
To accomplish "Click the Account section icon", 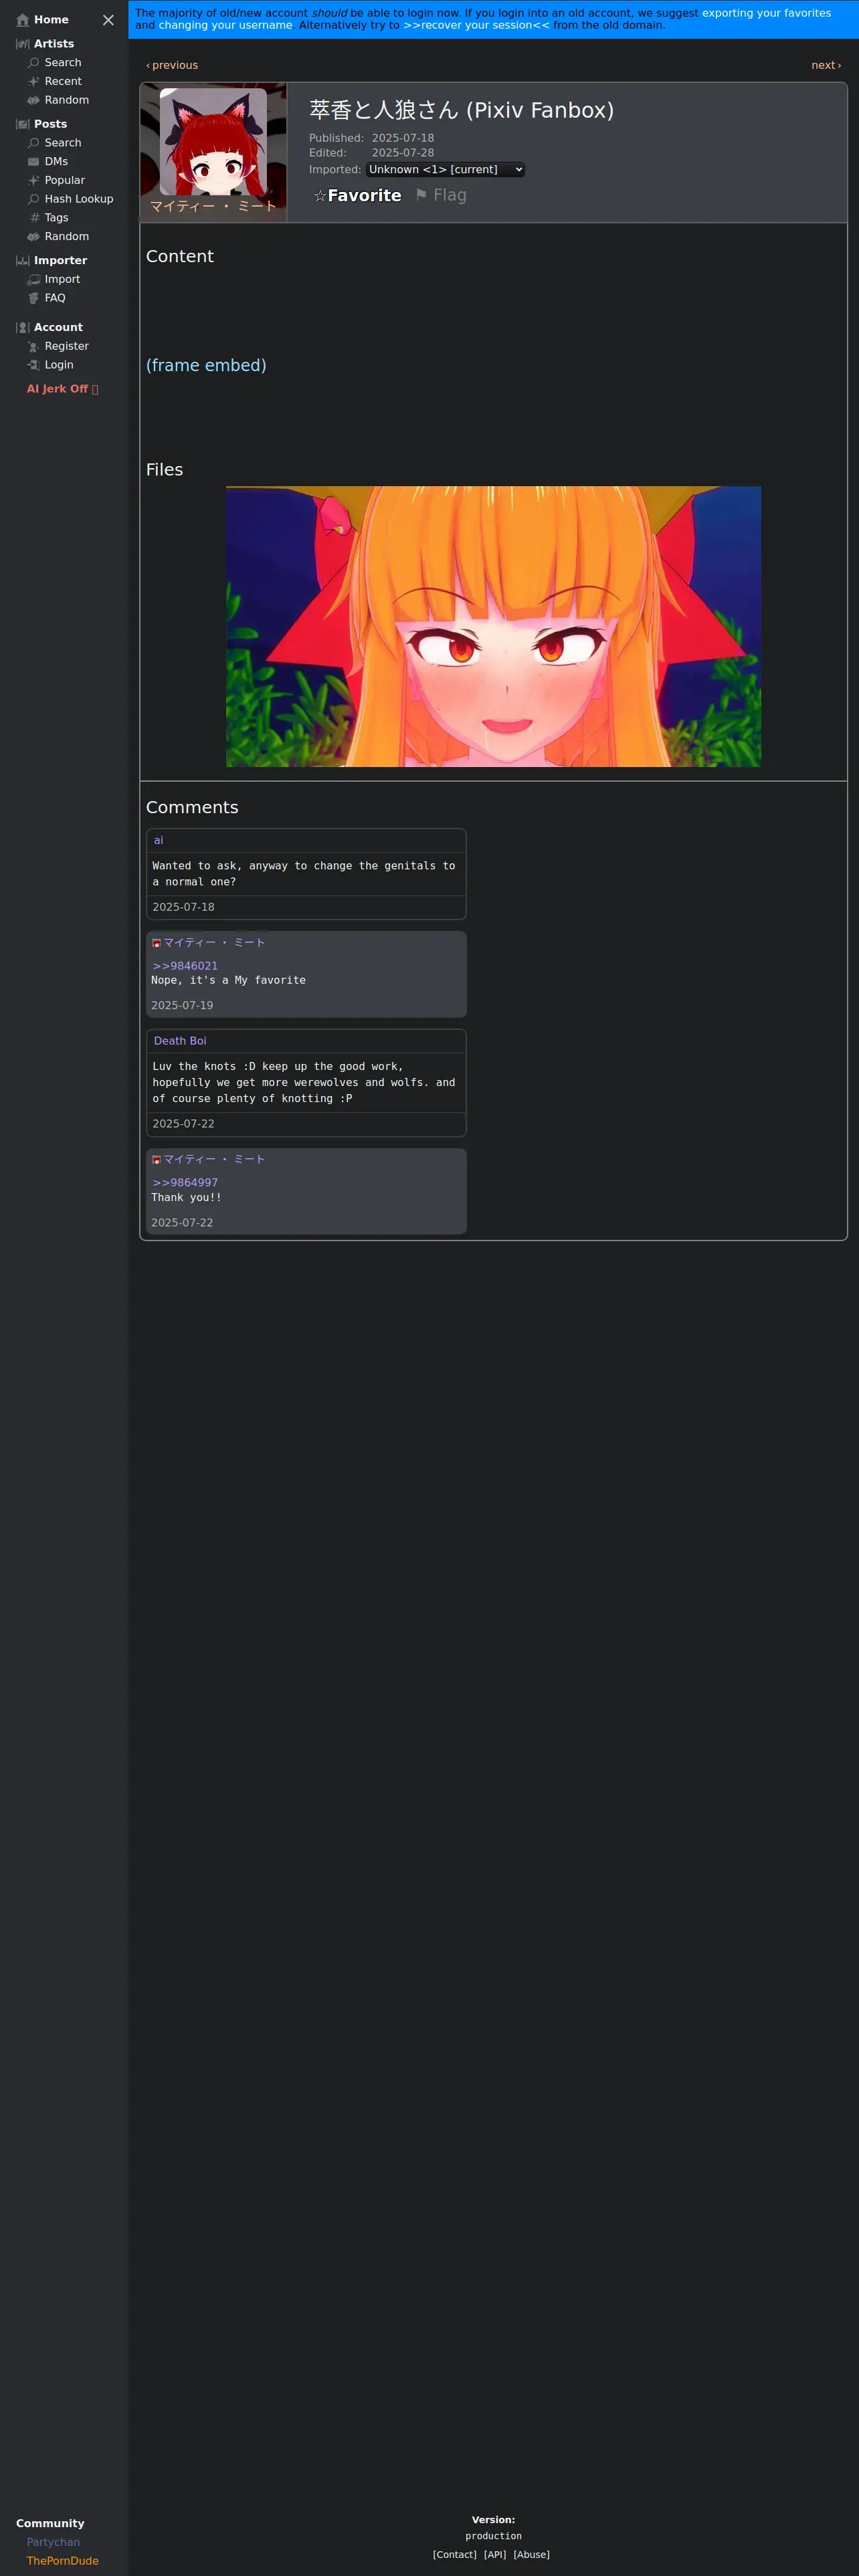I will coord(22,327).
